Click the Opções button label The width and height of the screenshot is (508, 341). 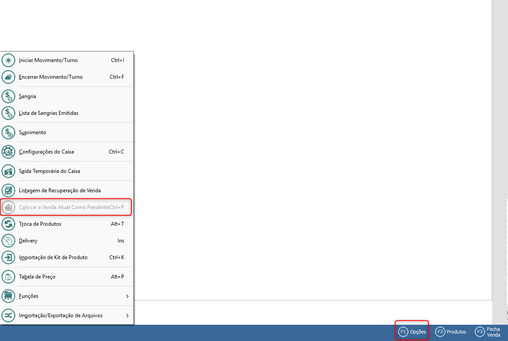point(418,332)
